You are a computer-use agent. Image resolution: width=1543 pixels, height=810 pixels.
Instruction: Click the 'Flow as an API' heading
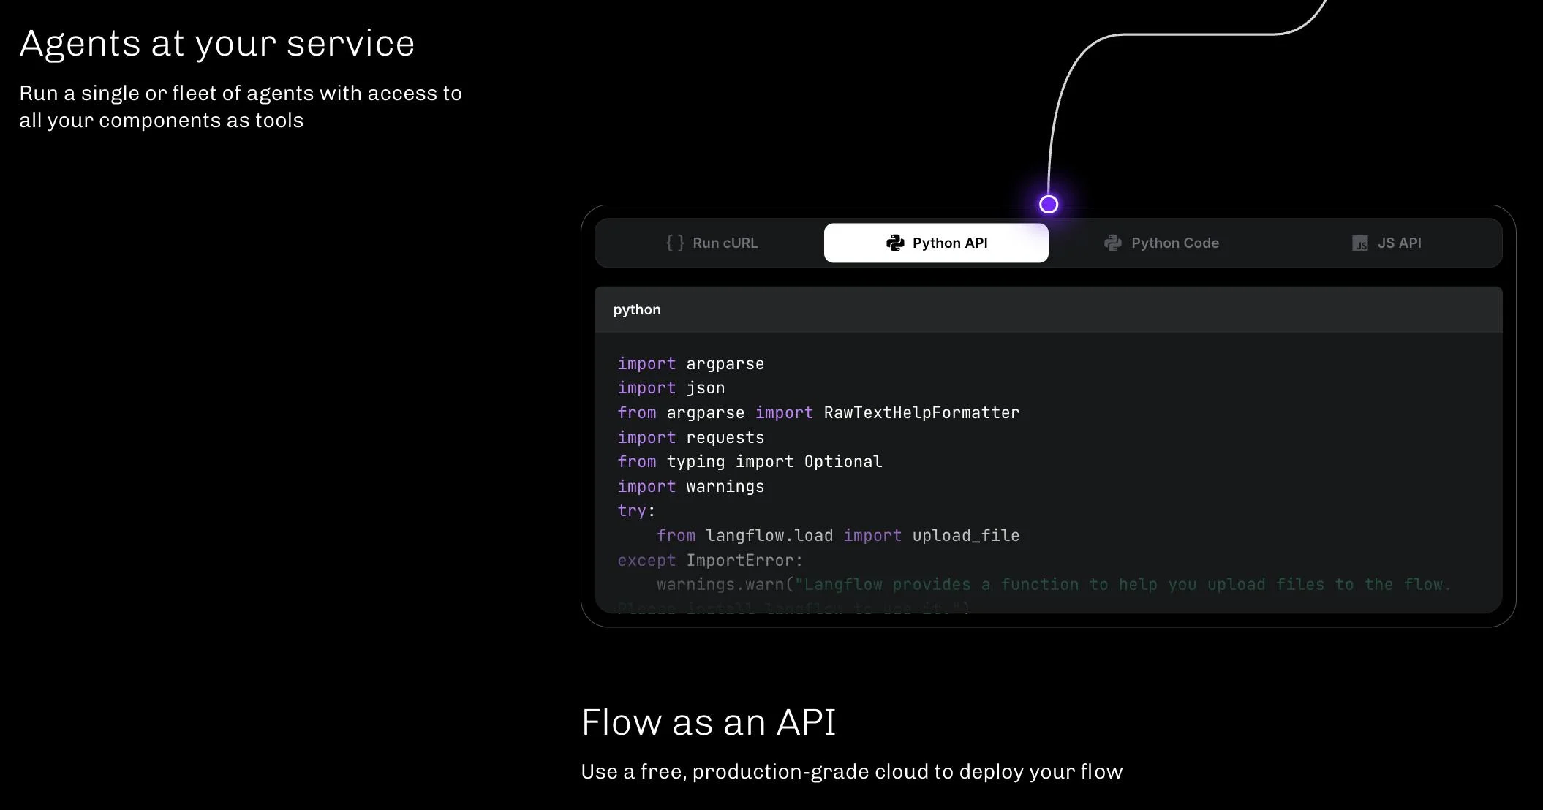[x=709, y=722]
